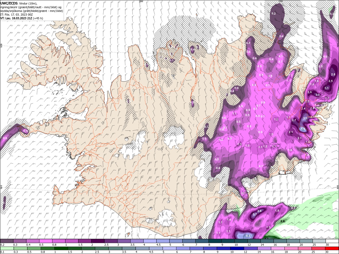
Task: Select snow legend swatch between 0.5 and 0.8
Action: [46, 241]
